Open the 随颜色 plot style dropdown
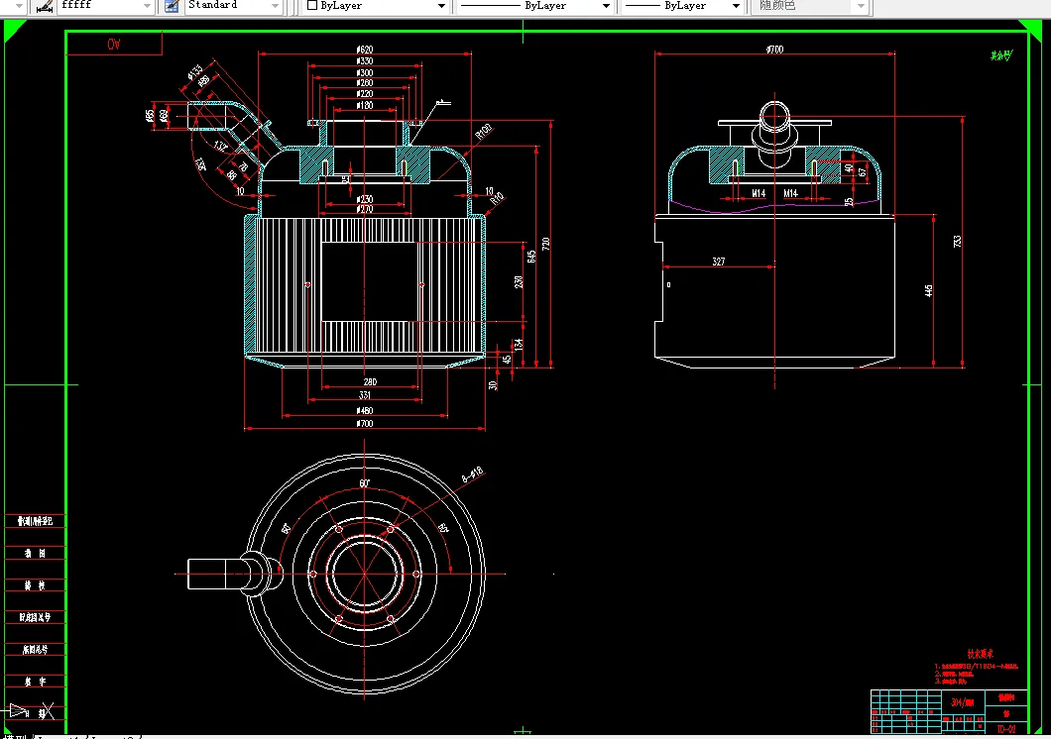Image resolution: width=1051 pixels, height=739 pixels. [862, 6]
